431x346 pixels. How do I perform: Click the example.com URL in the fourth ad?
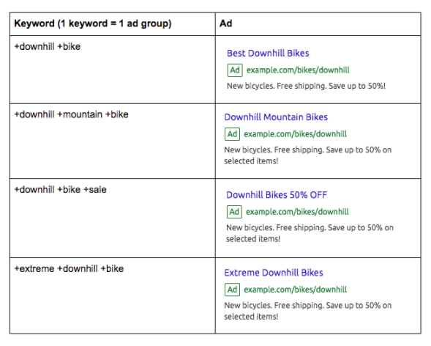point(296,290)
